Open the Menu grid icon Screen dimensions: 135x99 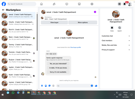[x=119, y=4]
